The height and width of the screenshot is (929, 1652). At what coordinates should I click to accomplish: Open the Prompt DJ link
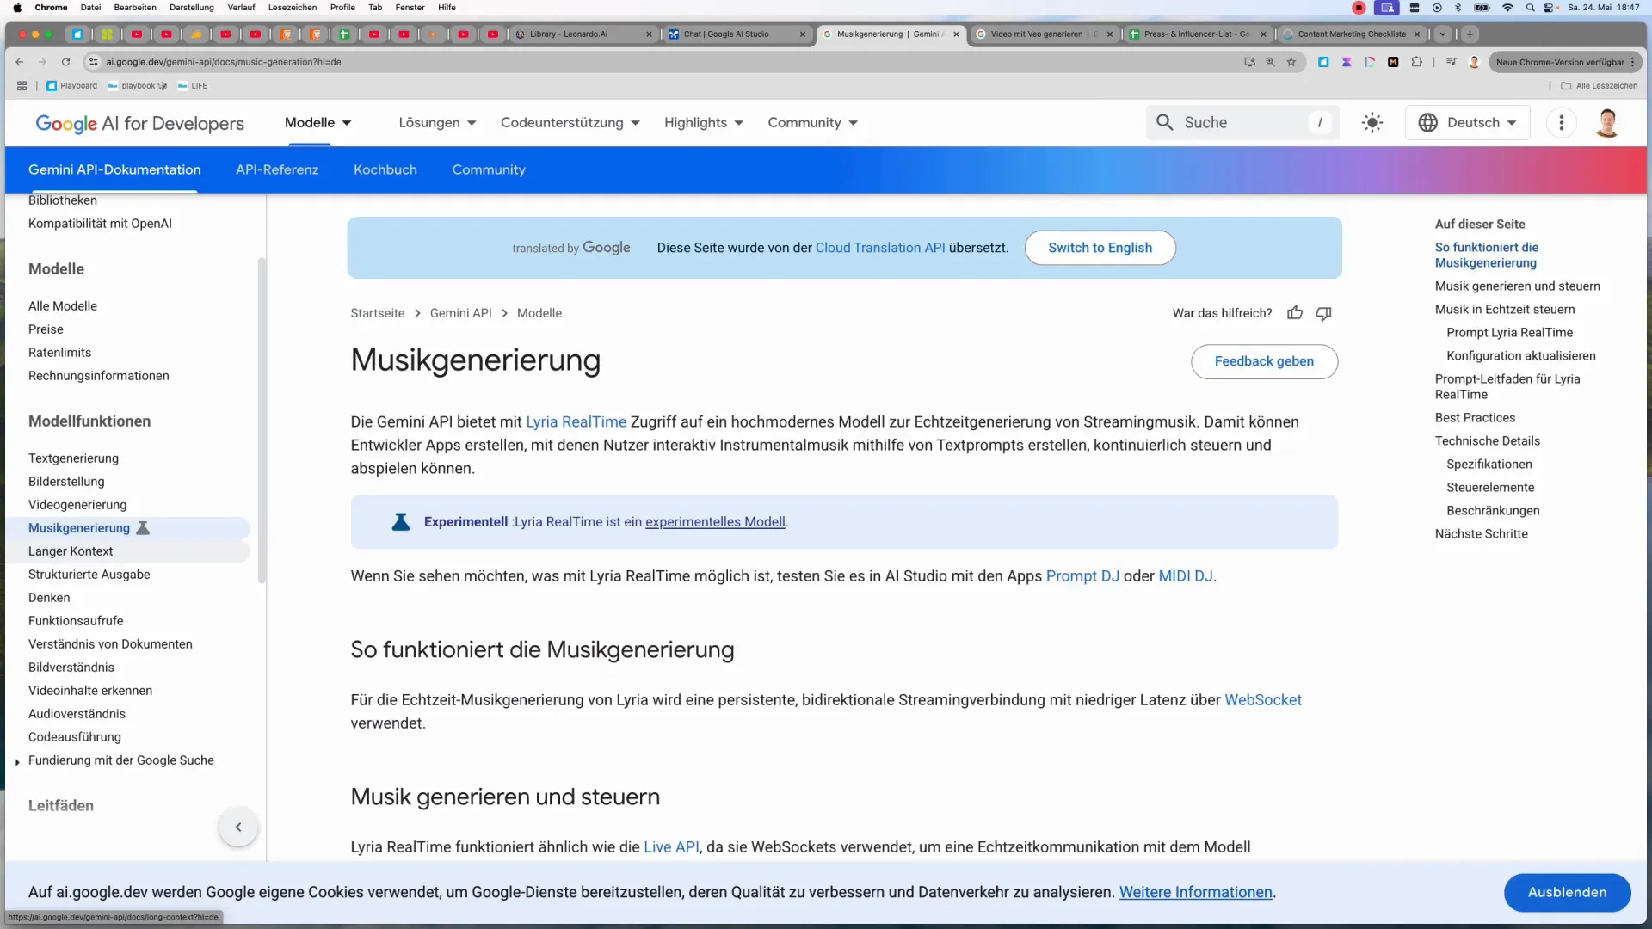pos(1082,576)
